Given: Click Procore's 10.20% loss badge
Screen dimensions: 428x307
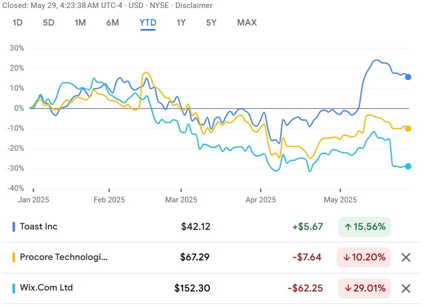Looking at the screenshot, I should coord(364,257).
